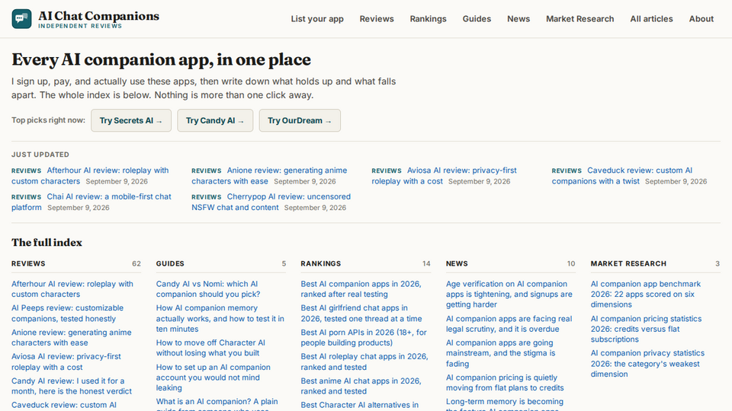Click the 14 count next to Rankings heading

(426, 264)
